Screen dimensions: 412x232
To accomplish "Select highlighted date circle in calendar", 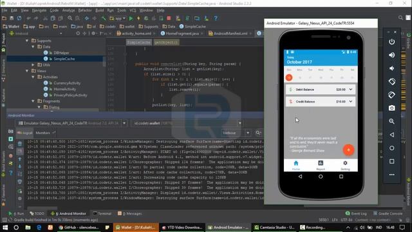I will pyautogui.click(x=289, y=77).
